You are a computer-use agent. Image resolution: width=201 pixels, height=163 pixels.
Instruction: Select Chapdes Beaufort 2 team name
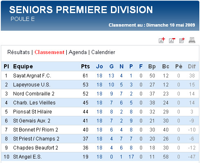[36, 148]
